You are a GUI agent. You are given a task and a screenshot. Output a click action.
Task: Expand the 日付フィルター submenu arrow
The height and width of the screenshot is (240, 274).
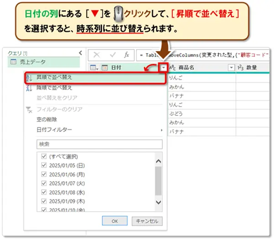(x=162, y=130)
